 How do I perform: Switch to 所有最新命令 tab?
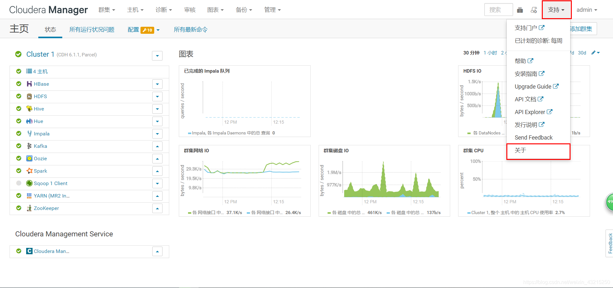[x=191, y=30]
